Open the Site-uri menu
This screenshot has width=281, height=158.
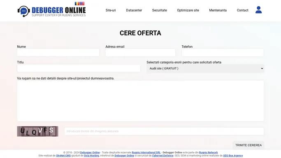[x=111, y=10]
